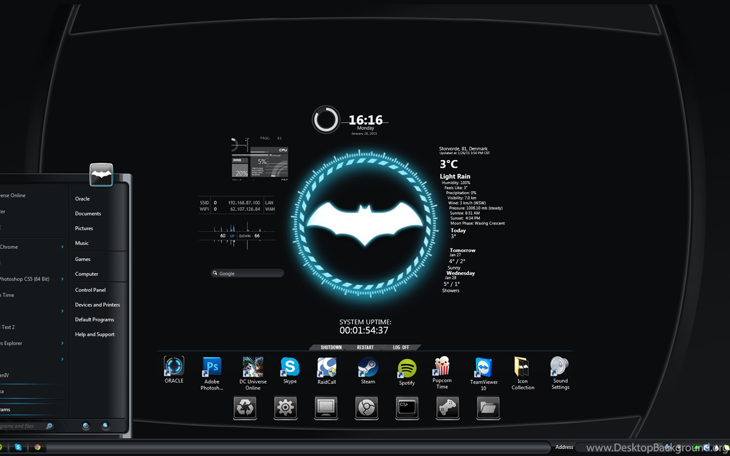This screenshot has width=730, height=456.
Task: Open Help and Support from the Start menu
Action: click(x=95, y=335)
